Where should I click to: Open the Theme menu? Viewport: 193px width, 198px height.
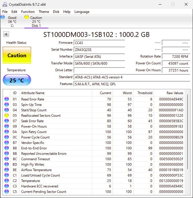coord(44,12)
